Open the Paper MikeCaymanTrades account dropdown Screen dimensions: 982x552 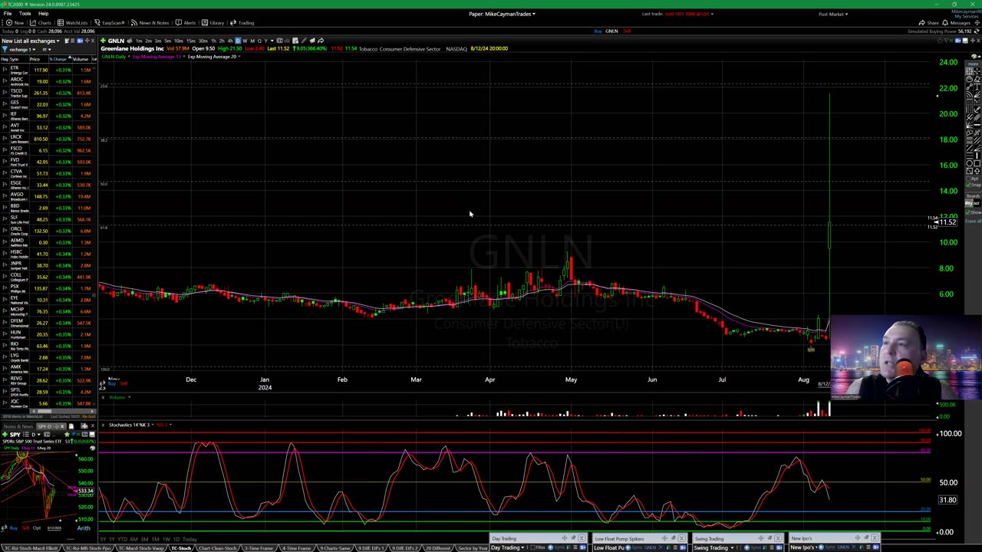(x=503, y=14)
